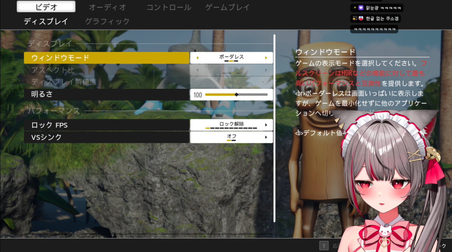Open the ディスプレイ解像度 dropdown
452x252 pixels.
tap(232, 82)
